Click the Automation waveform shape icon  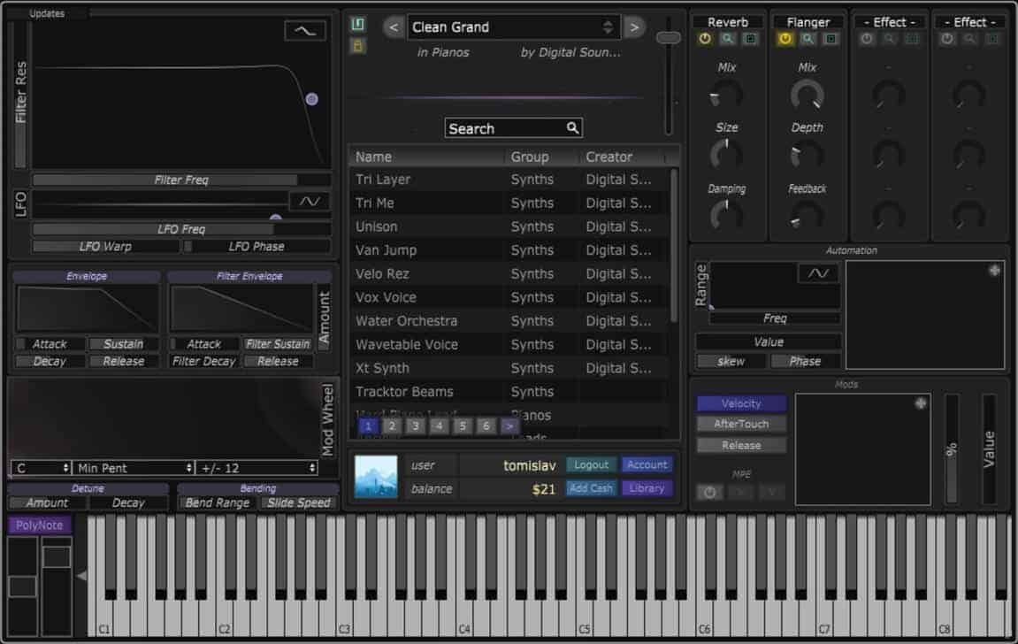818,273
